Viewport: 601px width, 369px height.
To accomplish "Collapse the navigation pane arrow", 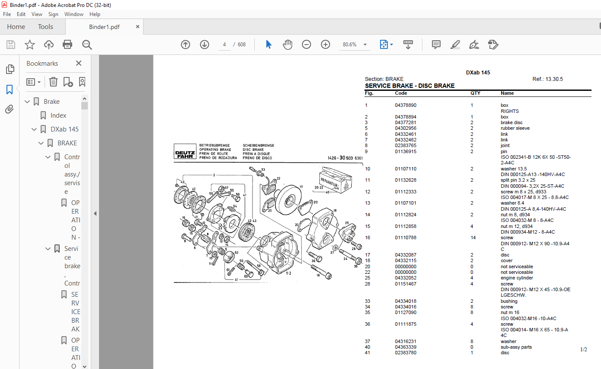I will (x=95, y=213).
